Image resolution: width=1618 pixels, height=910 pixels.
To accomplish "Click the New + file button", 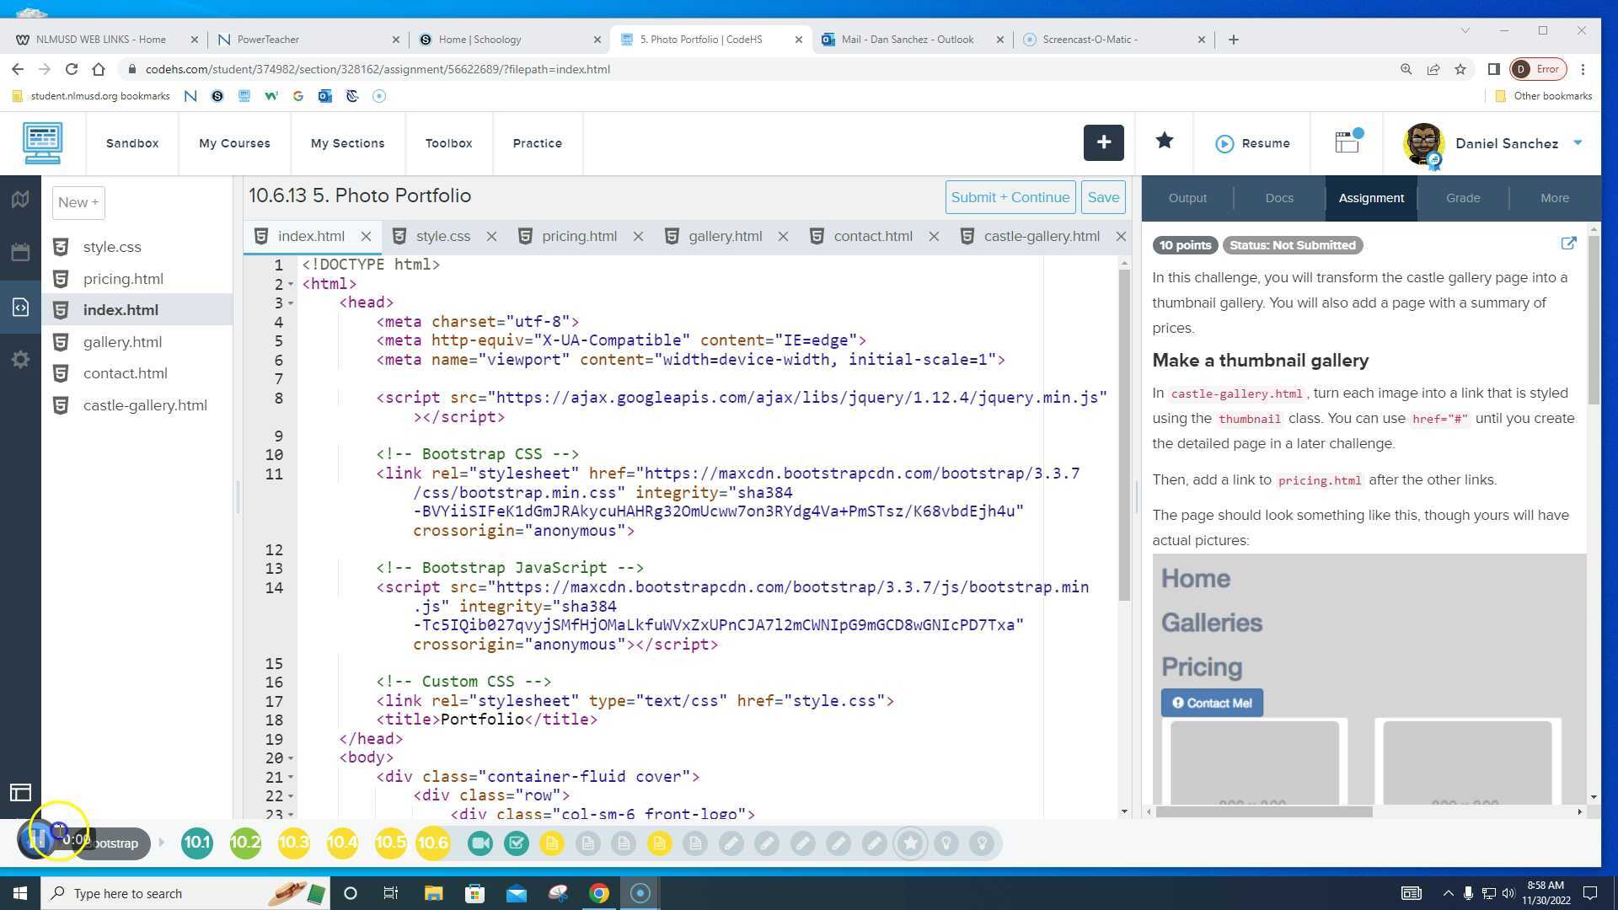I will pyautogui.click(x=78, y=203).
